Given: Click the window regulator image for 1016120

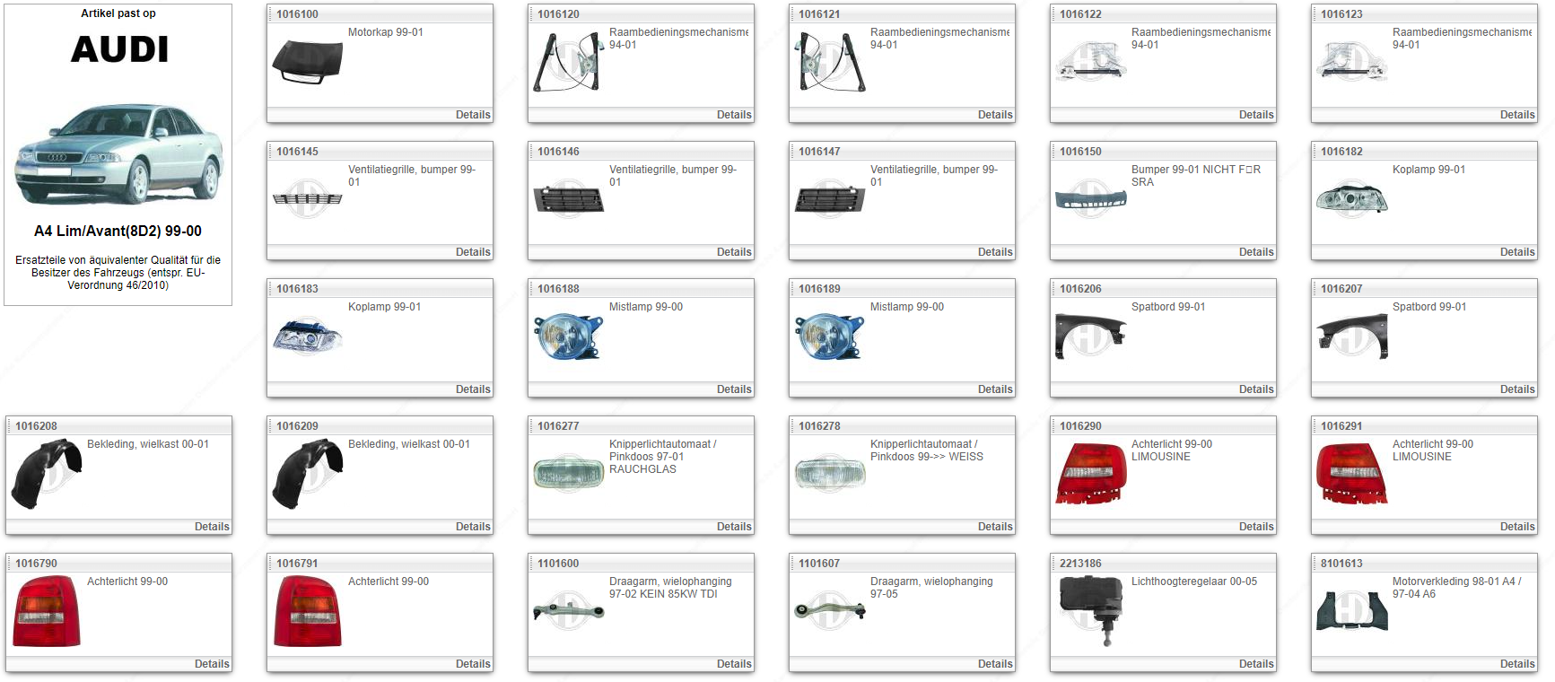Looking at the screenshot, I should coord(568,63).
